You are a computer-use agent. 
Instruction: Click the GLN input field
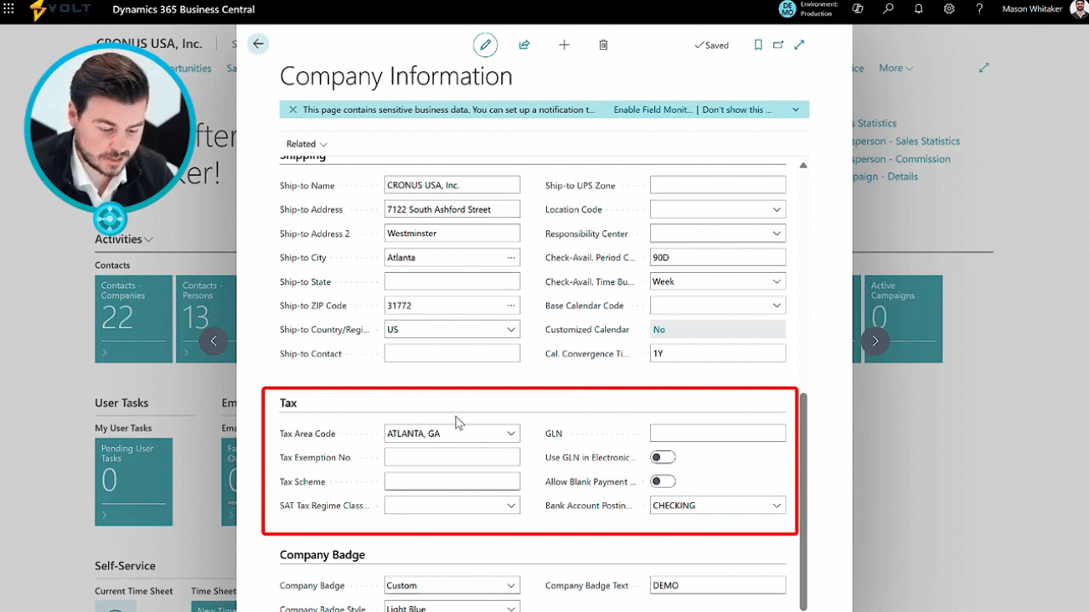[x=718, y=434]
